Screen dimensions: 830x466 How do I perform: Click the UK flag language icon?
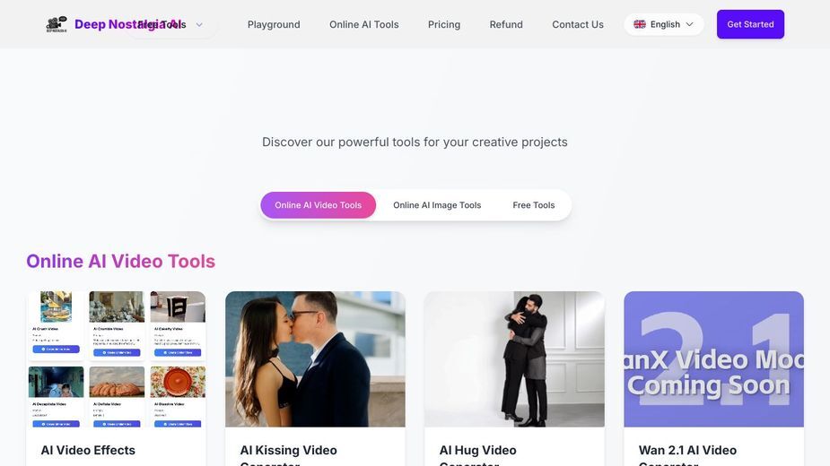640,24
